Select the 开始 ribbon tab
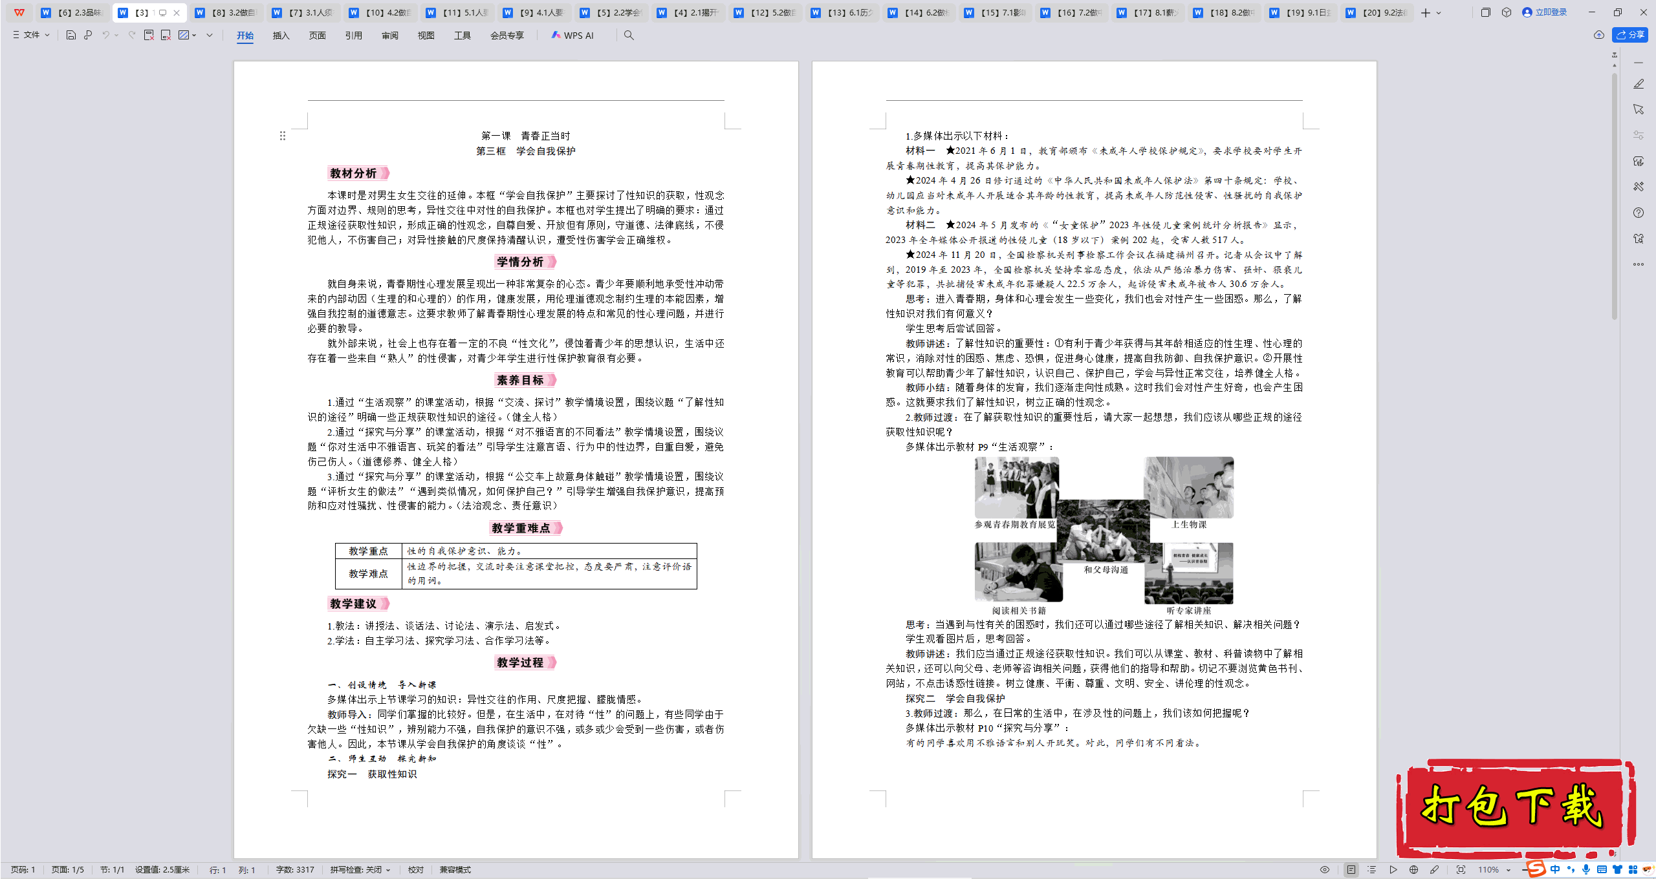 (245, 36)
